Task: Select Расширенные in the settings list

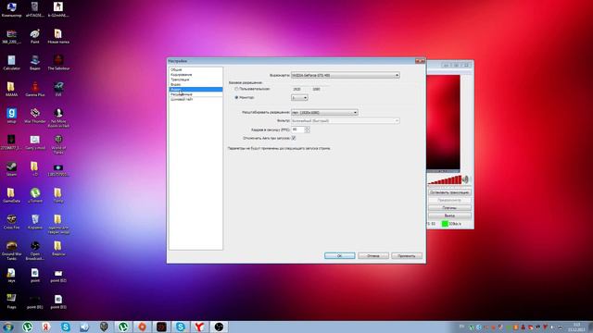Action: (x=196, y=94)
